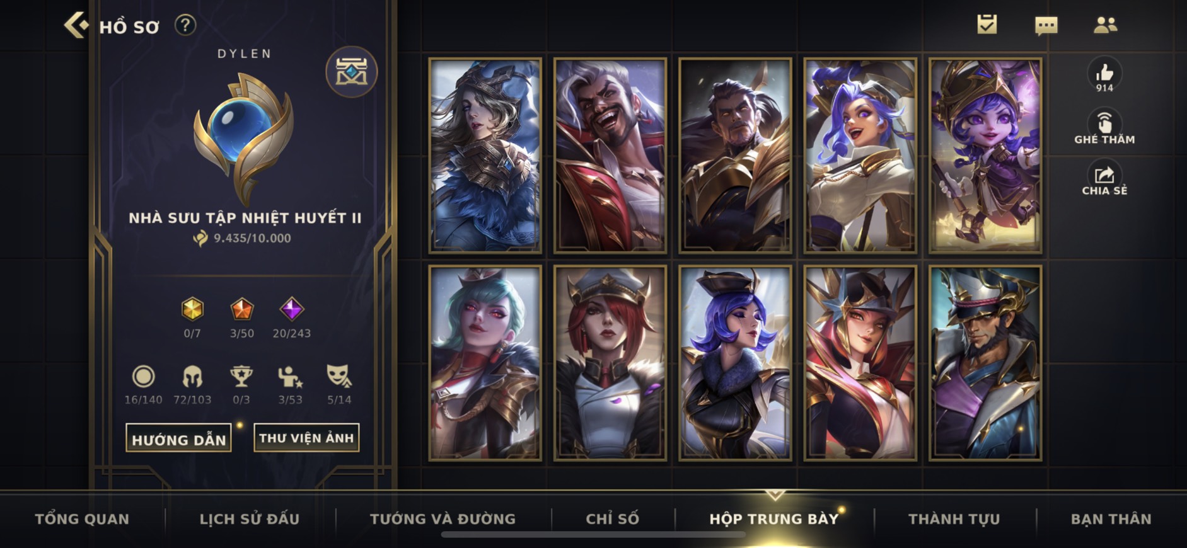Select the first skin card in top row

[x=485, y=156]
